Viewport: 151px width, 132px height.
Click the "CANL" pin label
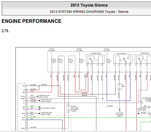(x=23, y=96)
